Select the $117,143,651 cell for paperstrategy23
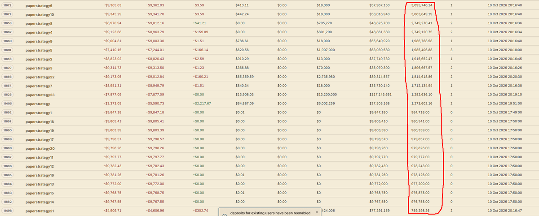The width and height of the screenshot is (539, 216). [380, 95]
